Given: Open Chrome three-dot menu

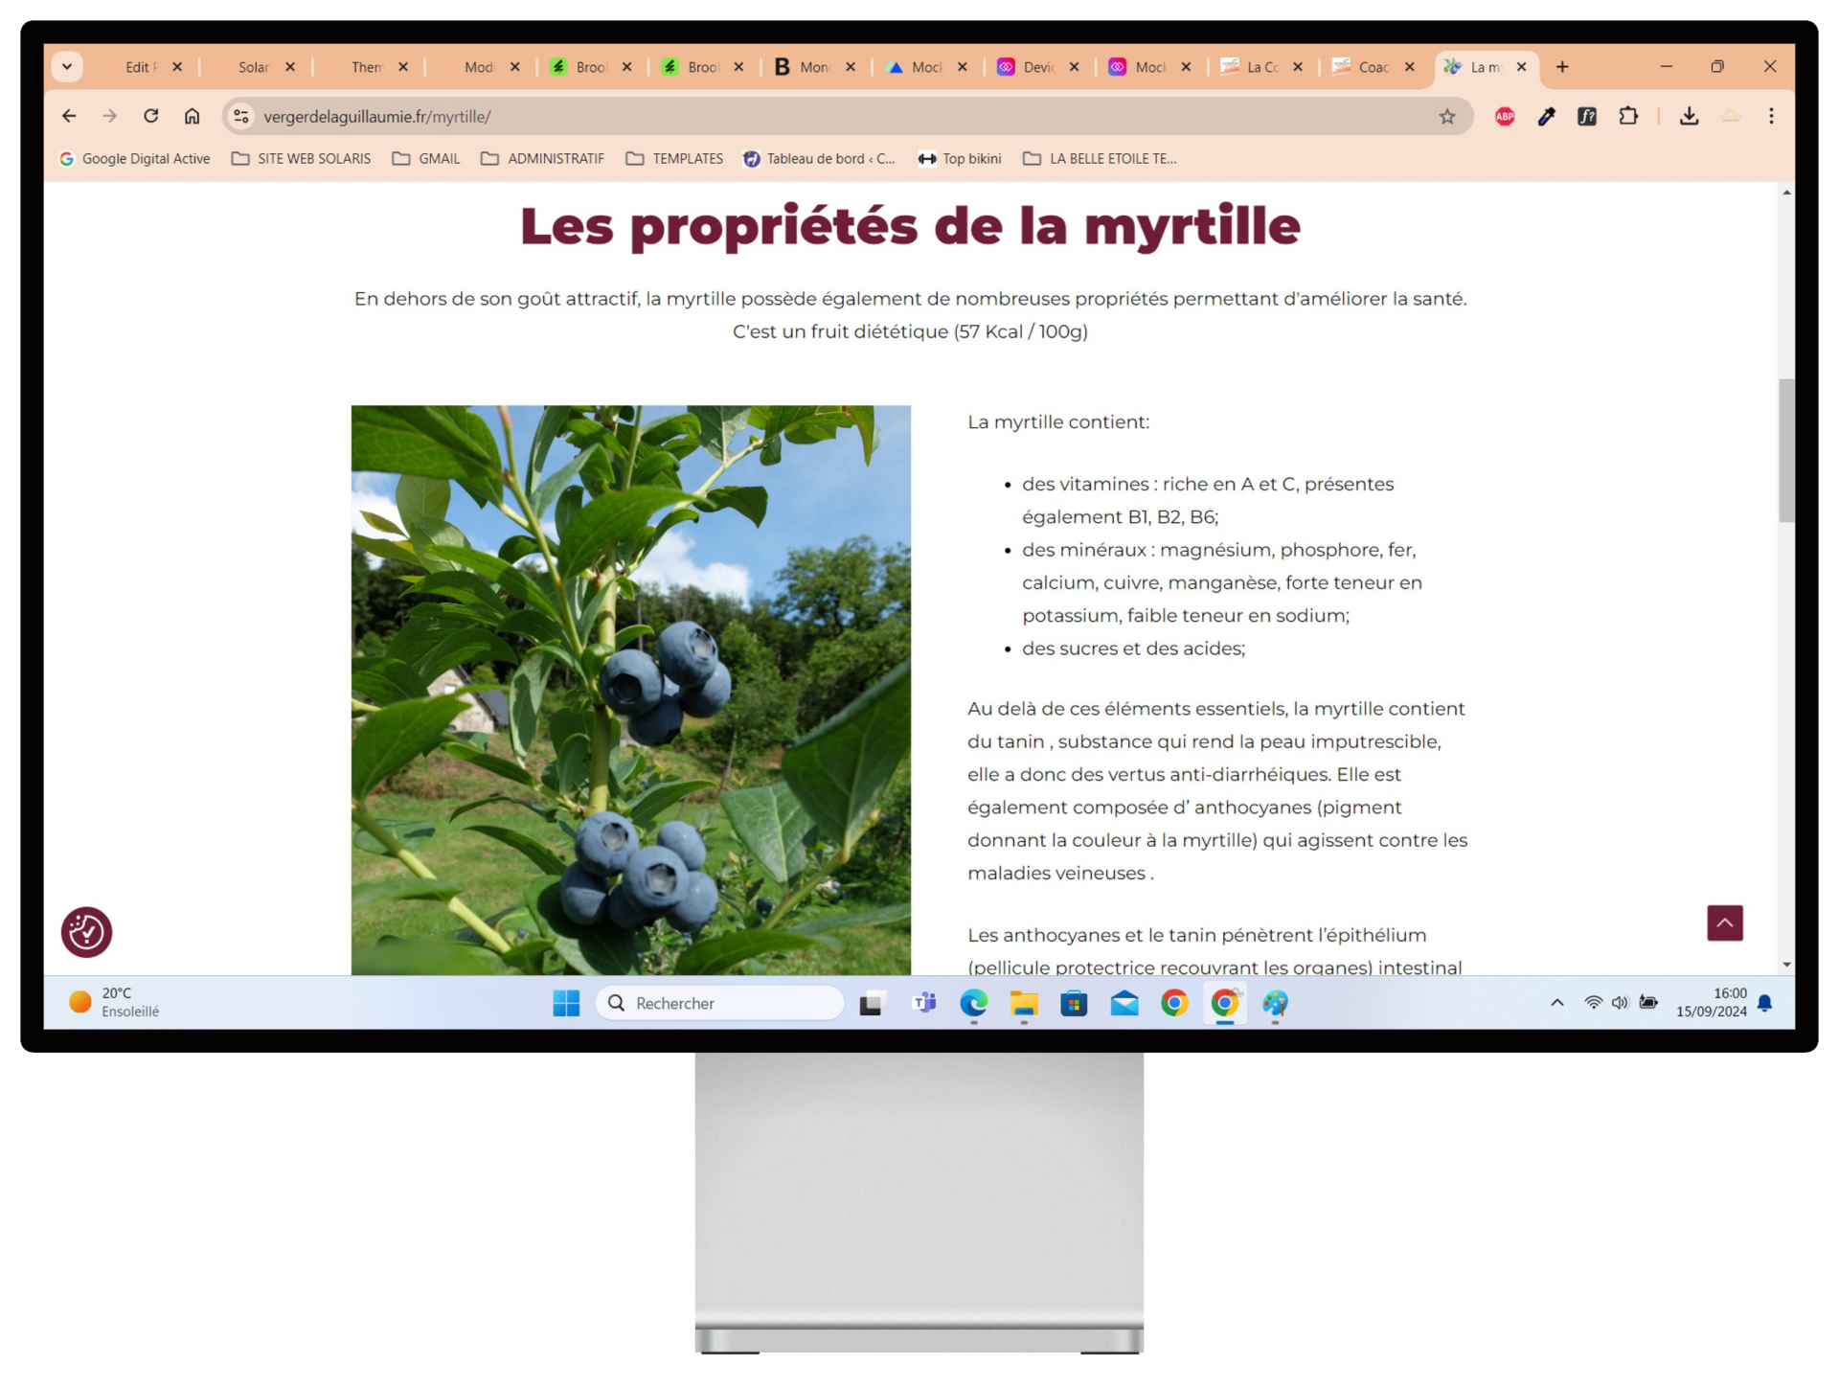Looking at the screenshot, I should (x=1771, y=116).
